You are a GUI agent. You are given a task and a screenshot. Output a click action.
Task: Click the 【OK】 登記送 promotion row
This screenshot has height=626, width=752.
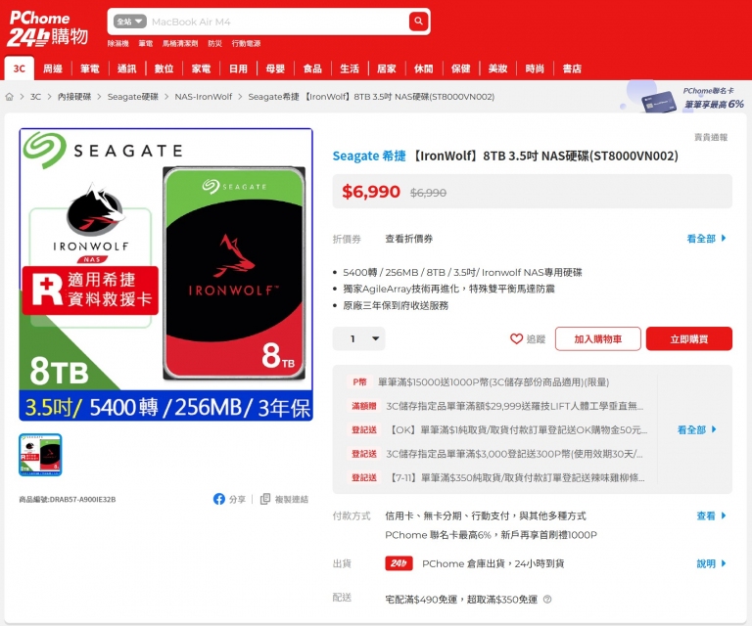(496, 430)
